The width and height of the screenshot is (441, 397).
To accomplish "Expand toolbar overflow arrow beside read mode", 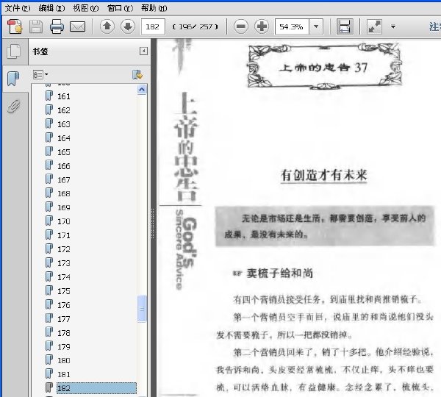I will tap(393, 27).
